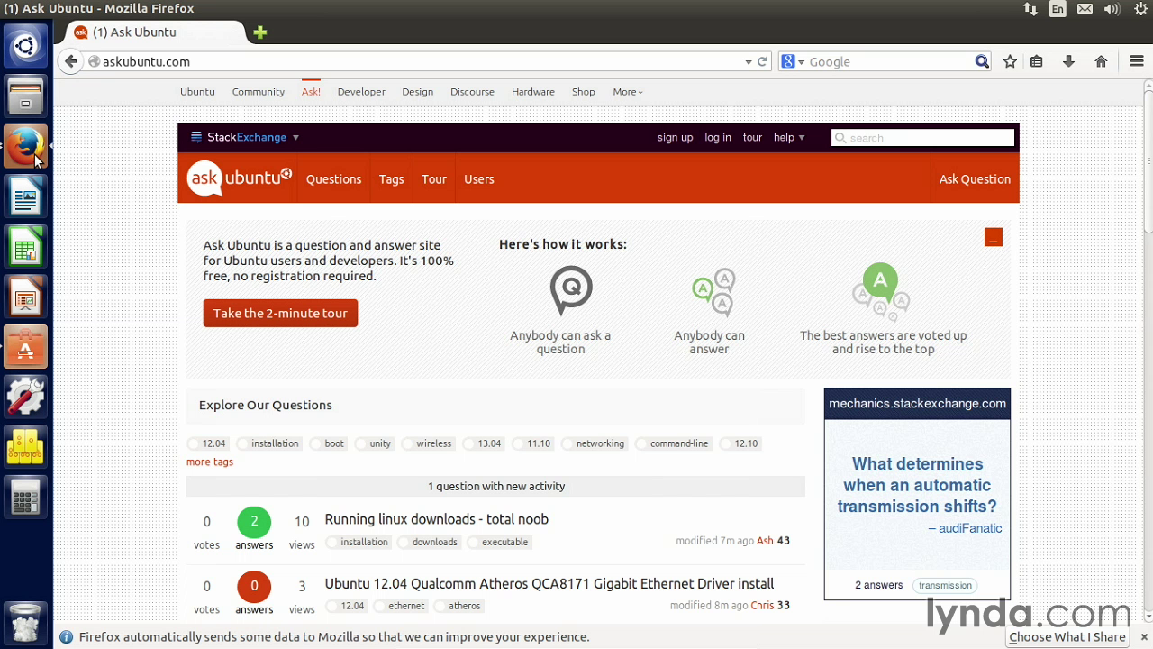Open the Calculator from the launcher
This screenshot has height=649, width=1153.
click(x=25, y=497)
